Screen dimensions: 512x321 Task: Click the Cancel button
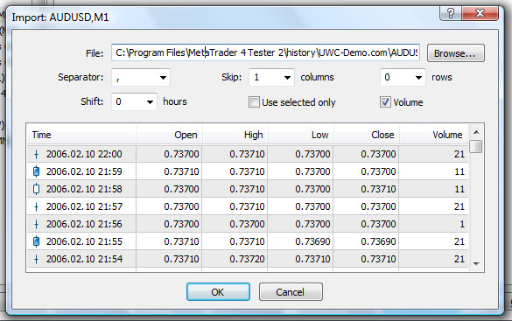click(x=291, y=291)
